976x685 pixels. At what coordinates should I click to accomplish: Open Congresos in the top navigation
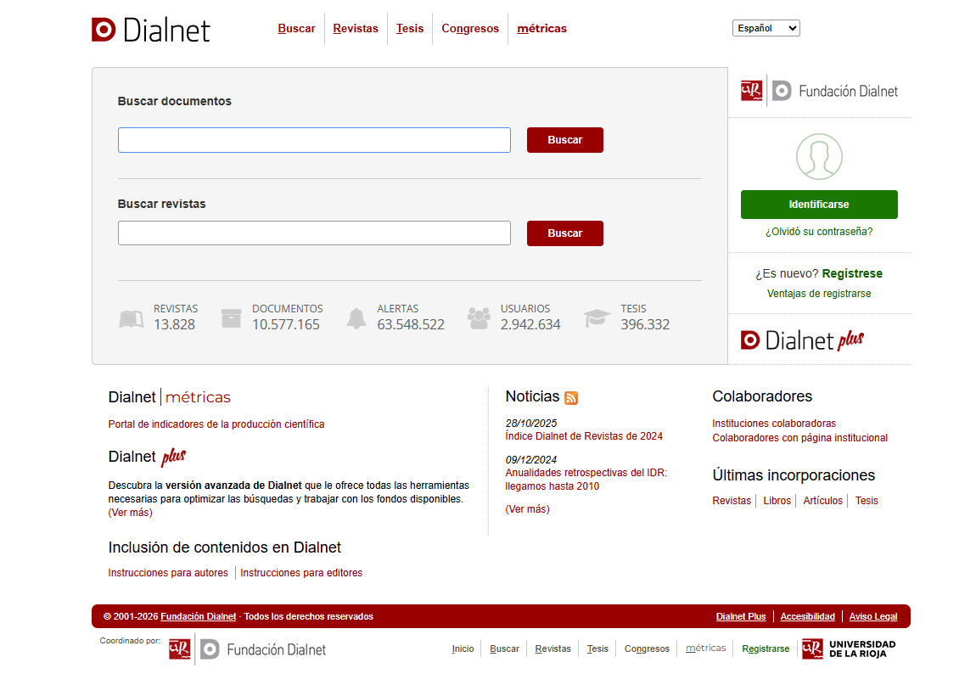[470, 29]
